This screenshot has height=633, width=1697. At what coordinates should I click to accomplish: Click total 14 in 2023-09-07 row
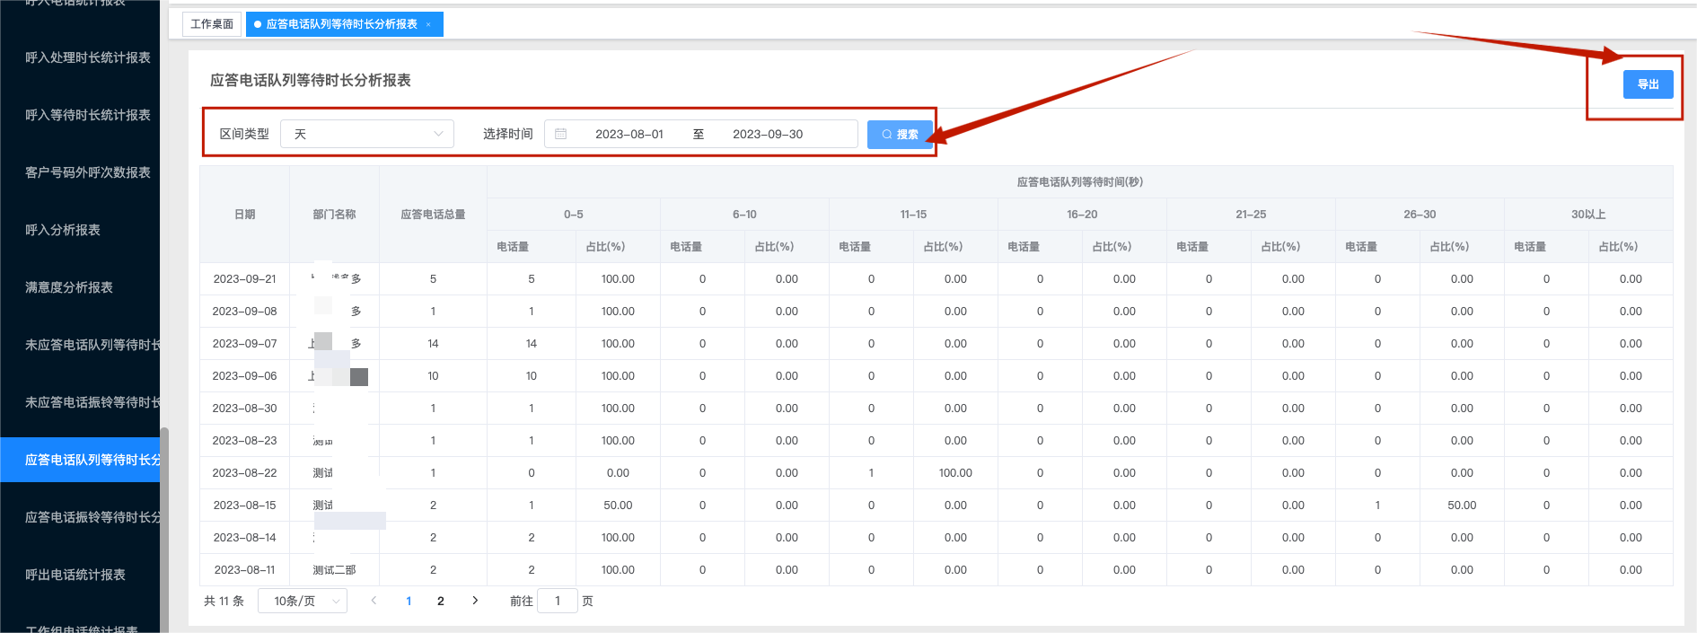click(434, 344)
